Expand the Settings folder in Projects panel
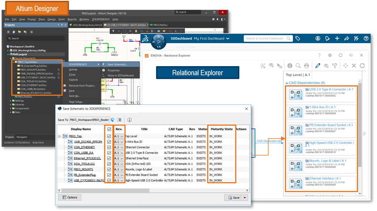Screen dimensions: 377x211 tap(10, 101)
